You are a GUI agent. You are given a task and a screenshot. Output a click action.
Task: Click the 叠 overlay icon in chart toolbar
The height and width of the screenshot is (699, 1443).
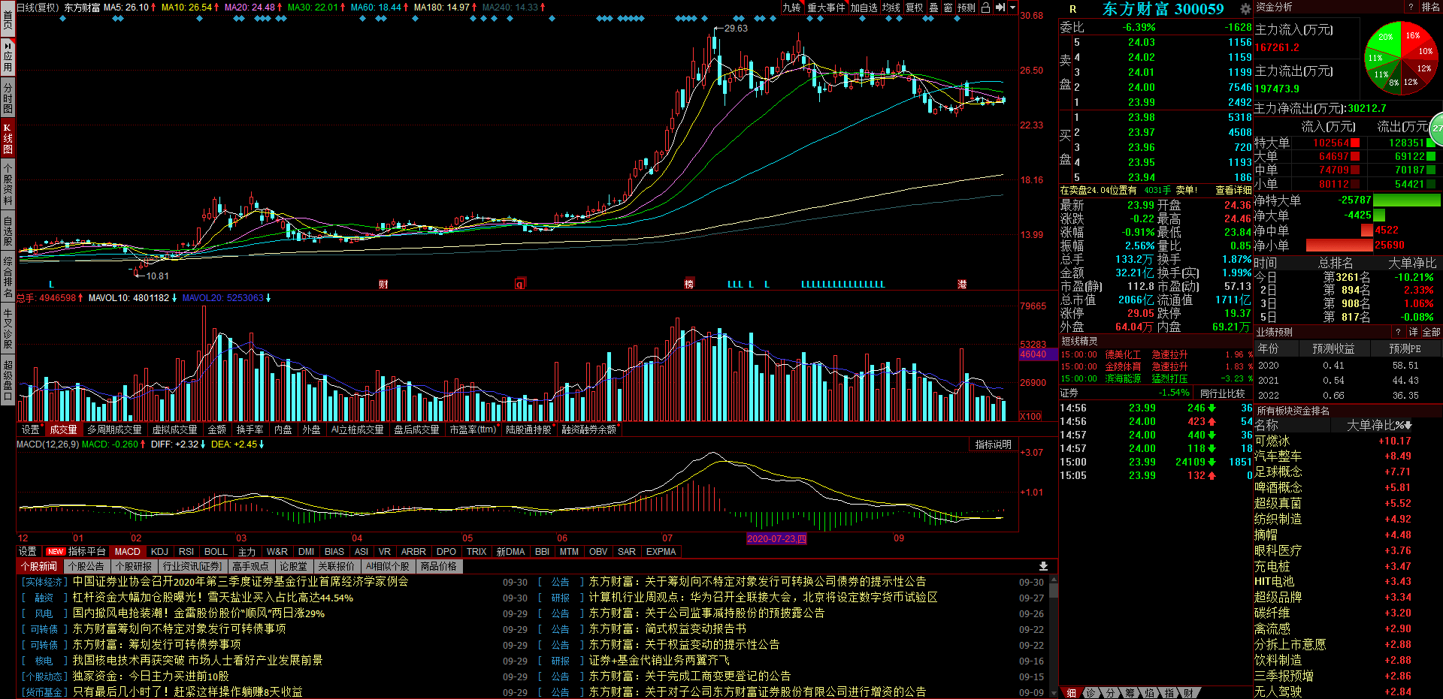[x=934, y=8]
